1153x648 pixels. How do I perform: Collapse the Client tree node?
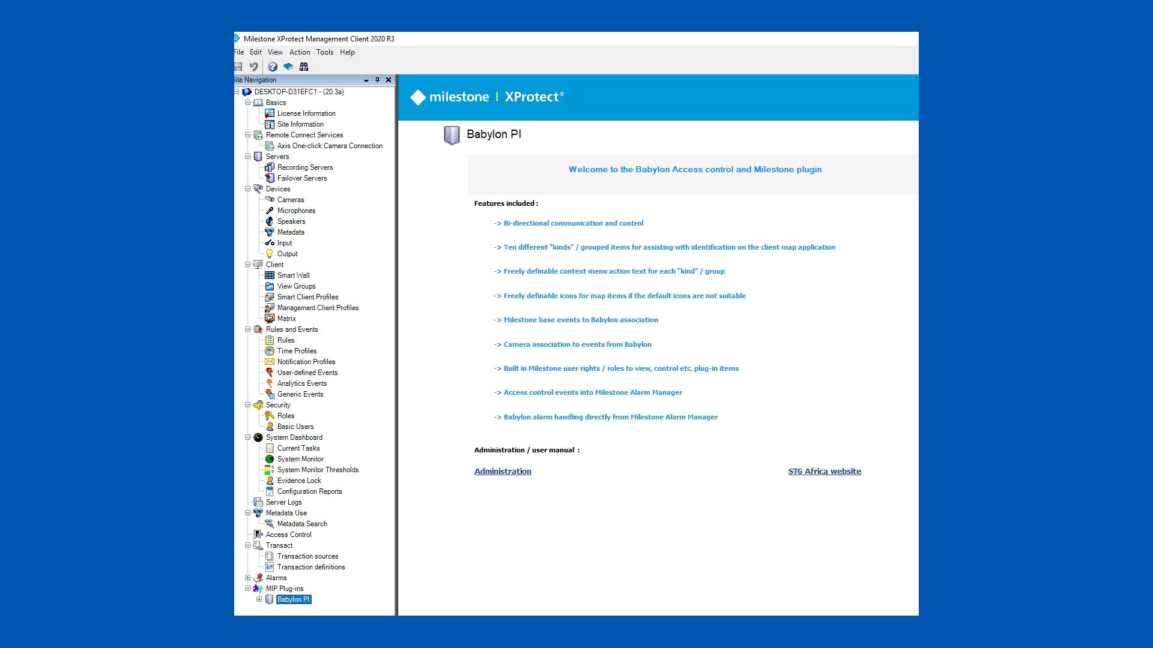point(247,265)
